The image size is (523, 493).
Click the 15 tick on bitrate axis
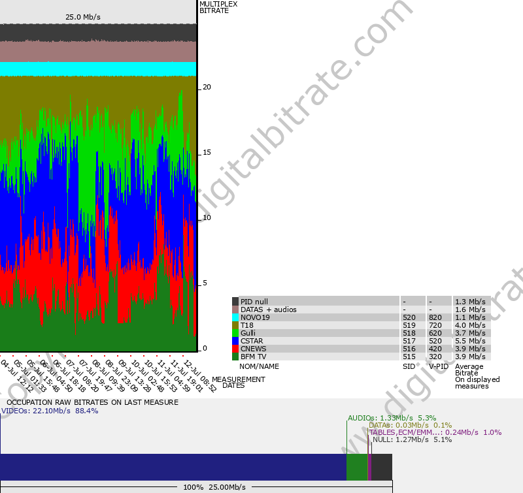(x=207, y=152)
